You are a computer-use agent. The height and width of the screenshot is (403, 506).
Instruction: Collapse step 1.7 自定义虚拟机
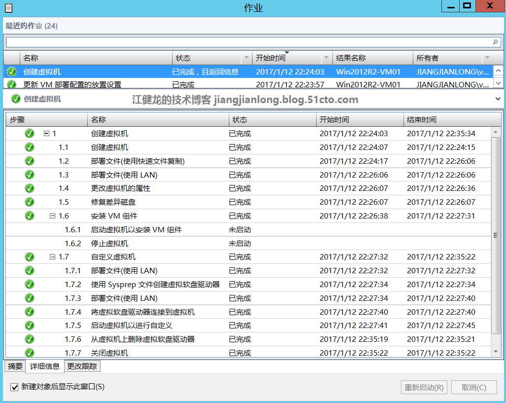point(52,257)
